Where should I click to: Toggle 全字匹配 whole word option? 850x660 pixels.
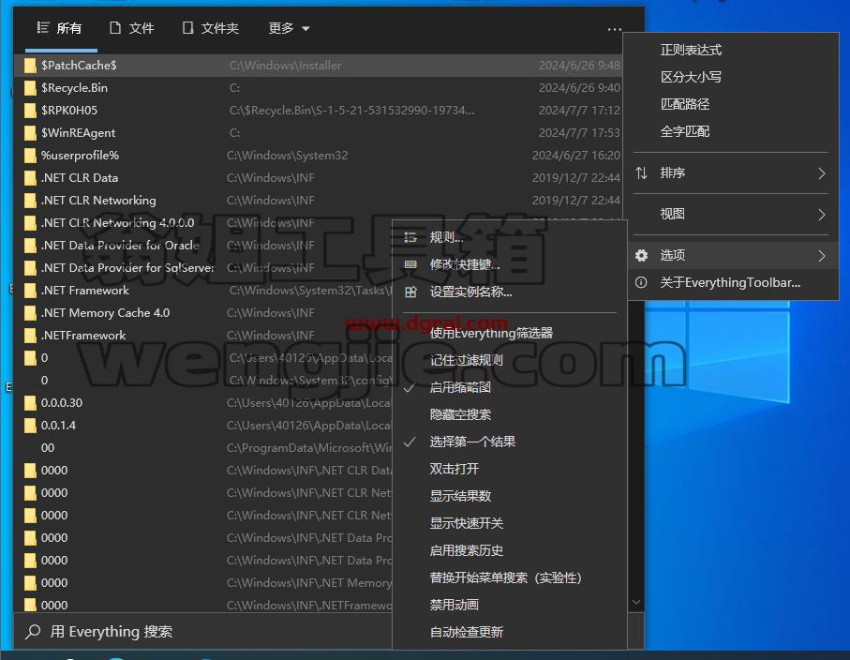(x=731, y=131)
